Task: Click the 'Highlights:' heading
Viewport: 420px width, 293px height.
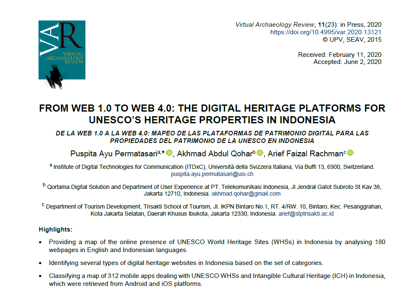Action: [x=55, y=229]
